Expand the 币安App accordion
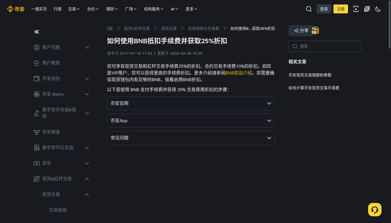The height and width of the screenshot is (223, 391). click(x=191, y=121)
